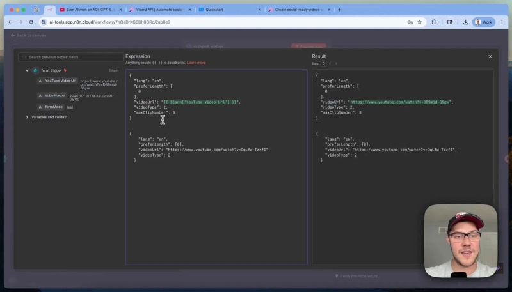
Task: Open the Work profile button
Action: (x=484, y=22)
